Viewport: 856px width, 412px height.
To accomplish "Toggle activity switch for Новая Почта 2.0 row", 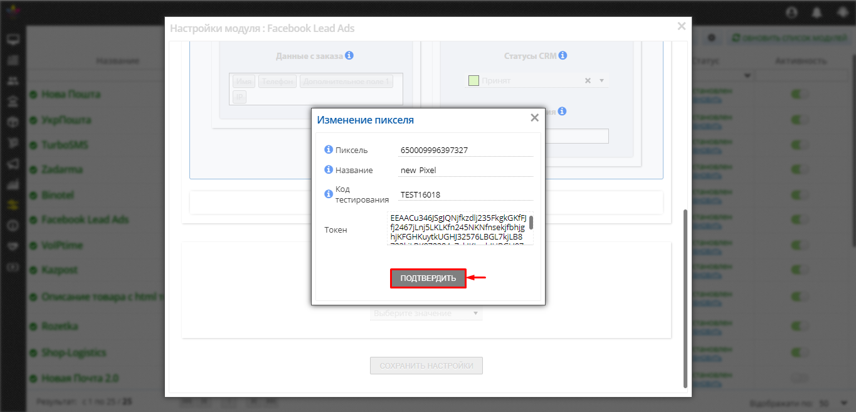I will click(x=800, y=378).
